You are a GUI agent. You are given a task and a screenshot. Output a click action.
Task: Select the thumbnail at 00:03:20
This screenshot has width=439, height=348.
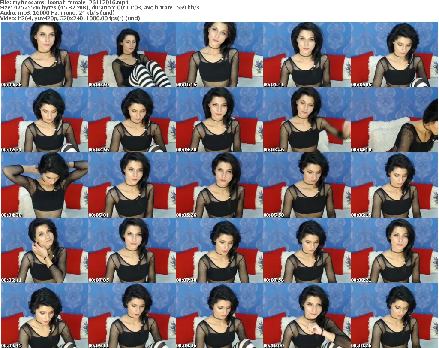[x=219, y=120]
